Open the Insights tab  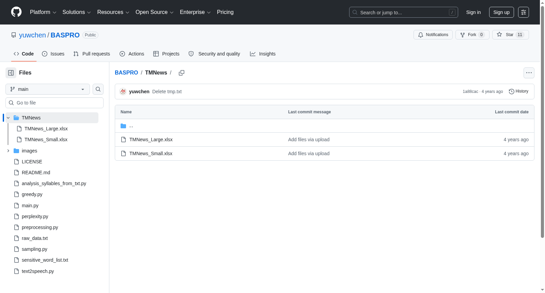[x=263, y=54]
